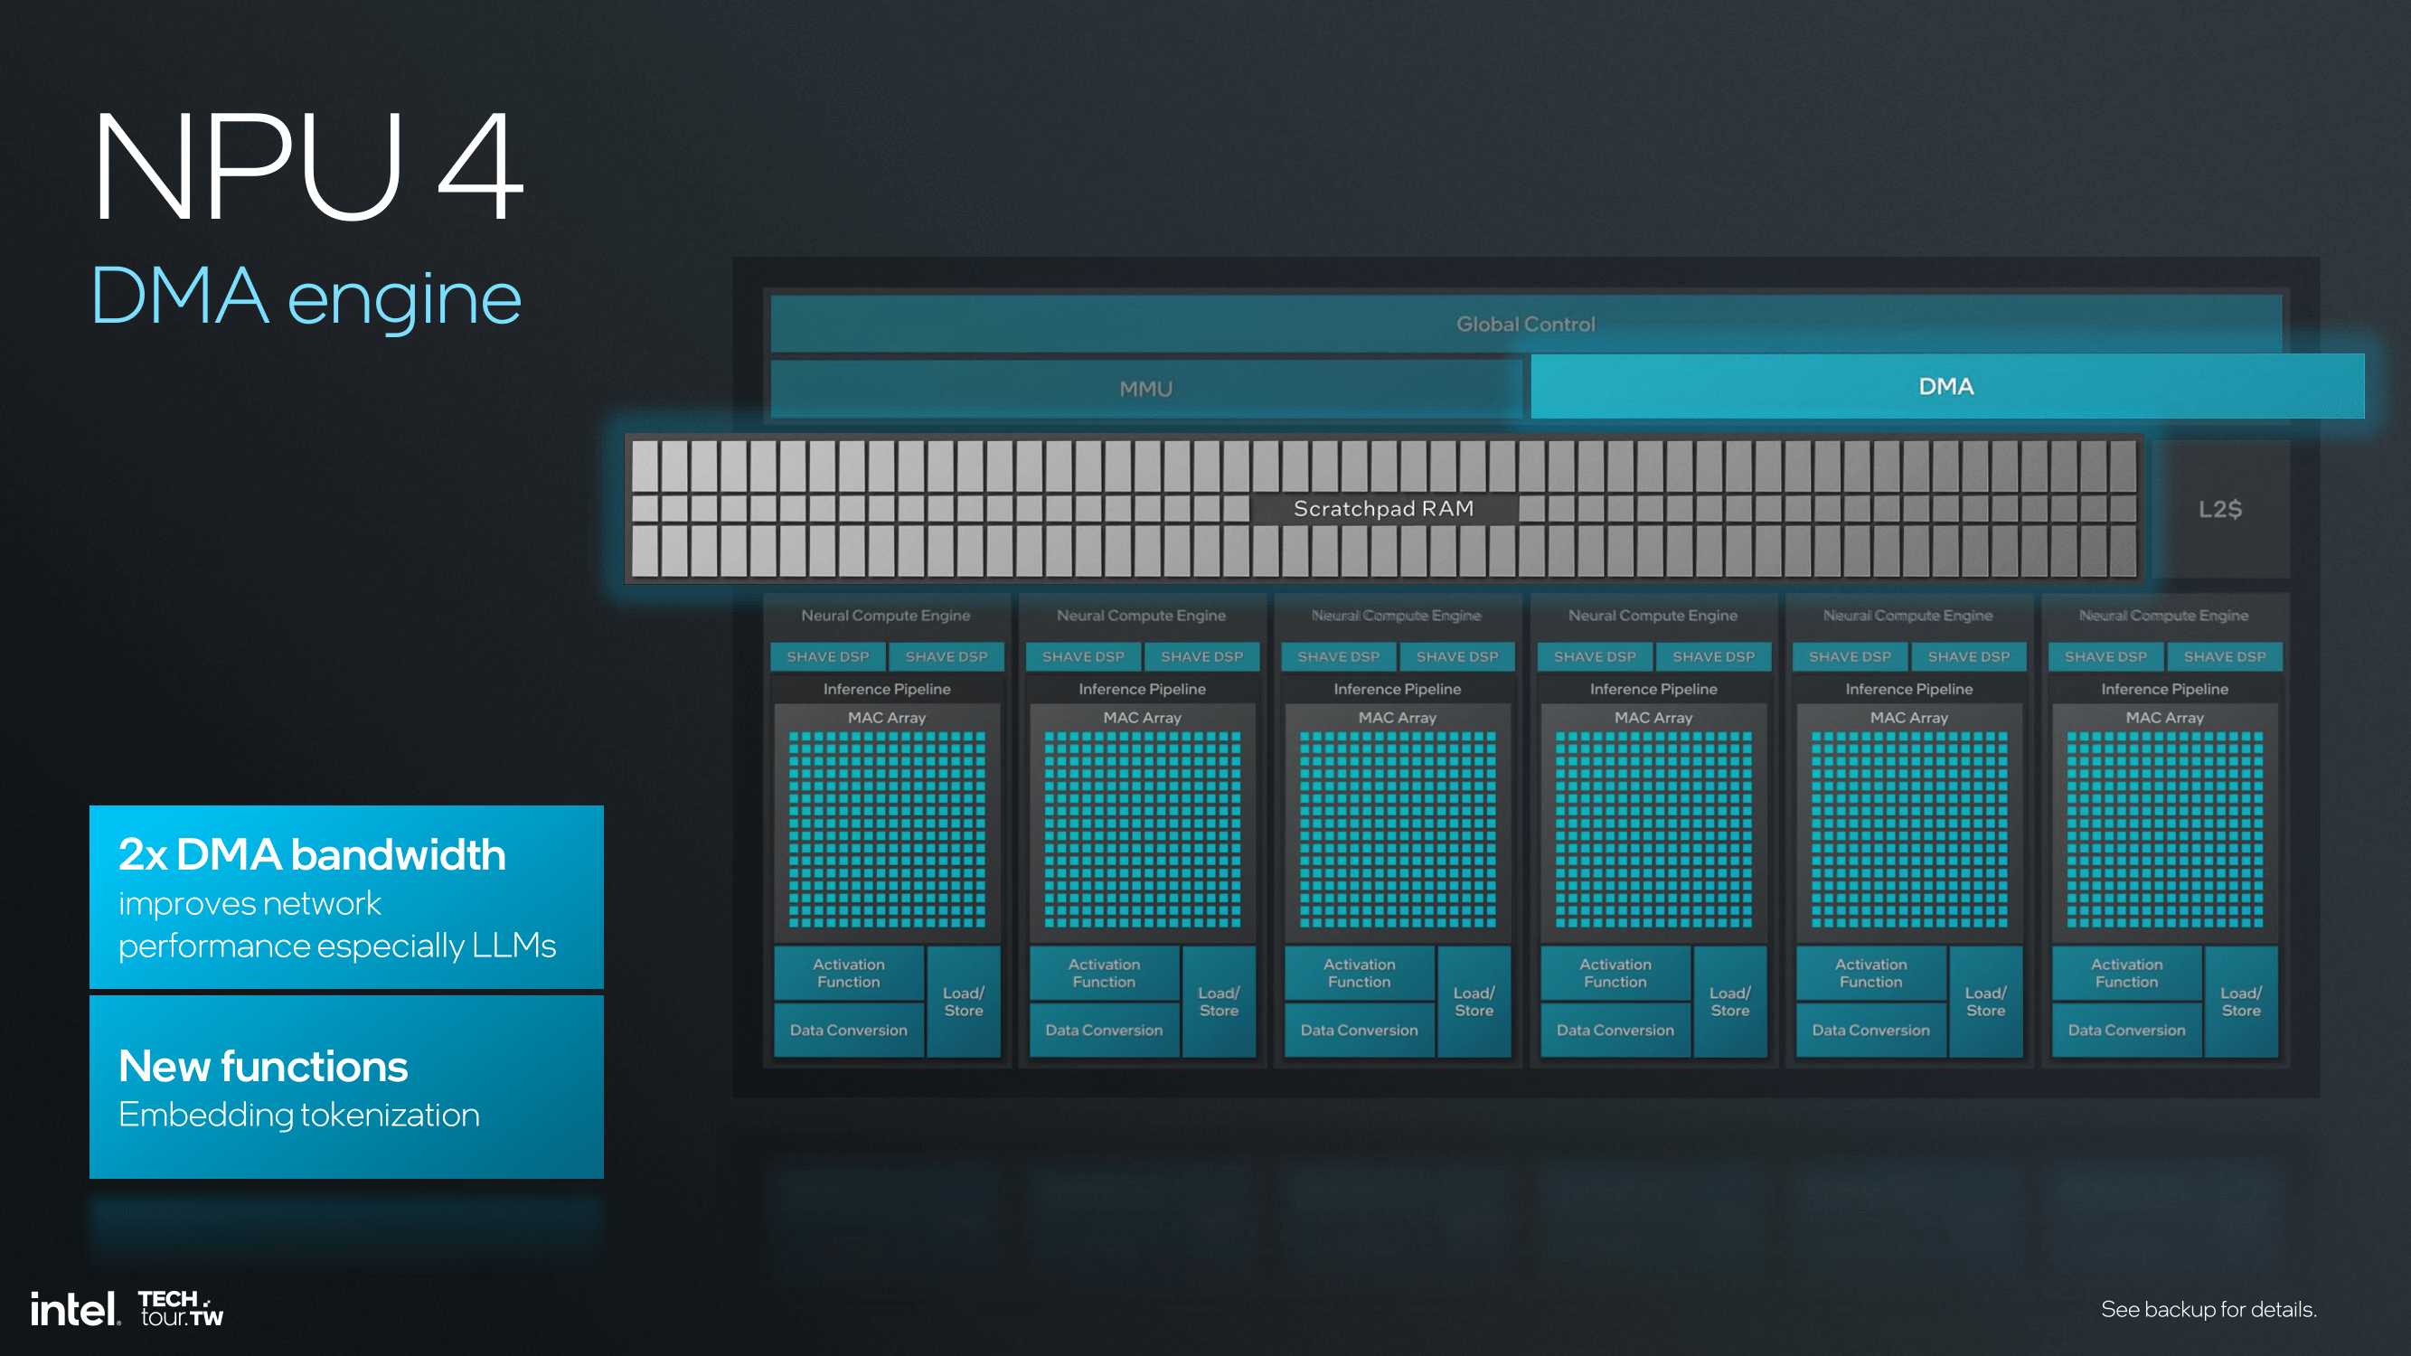Select the 2x DMA bandwidth panel
Viewport: 2411px width, 1356px height.
[346, 897]
